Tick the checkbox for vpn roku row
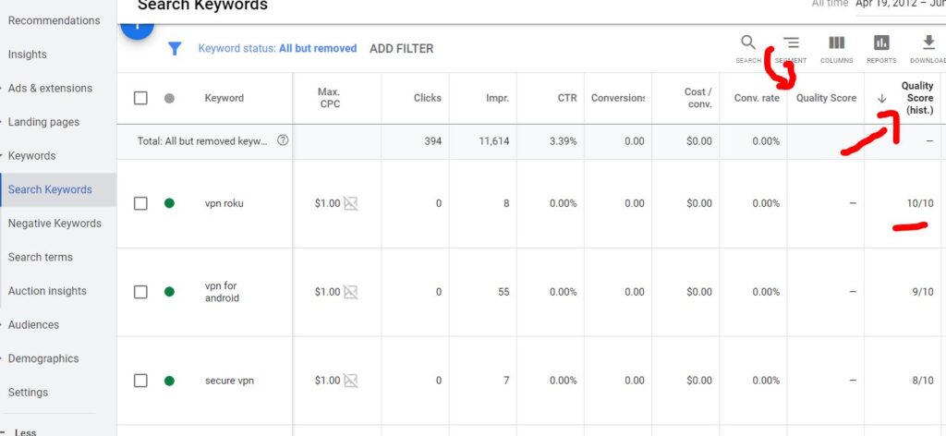The width and height of the screenshot is (946, 436). [x=140, y=203]
